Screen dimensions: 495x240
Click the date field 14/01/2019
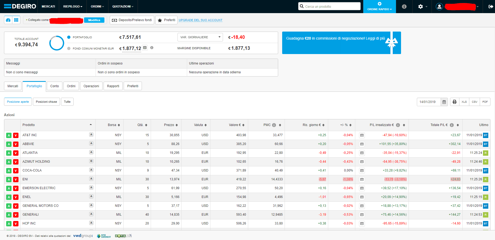pyautogui.click(x=429, y=102)
